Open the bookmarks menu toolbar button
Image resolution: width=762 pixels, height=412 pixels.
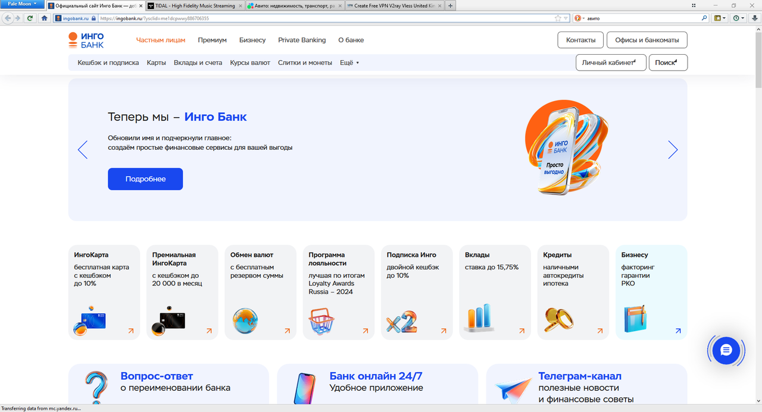click(719, 18)
